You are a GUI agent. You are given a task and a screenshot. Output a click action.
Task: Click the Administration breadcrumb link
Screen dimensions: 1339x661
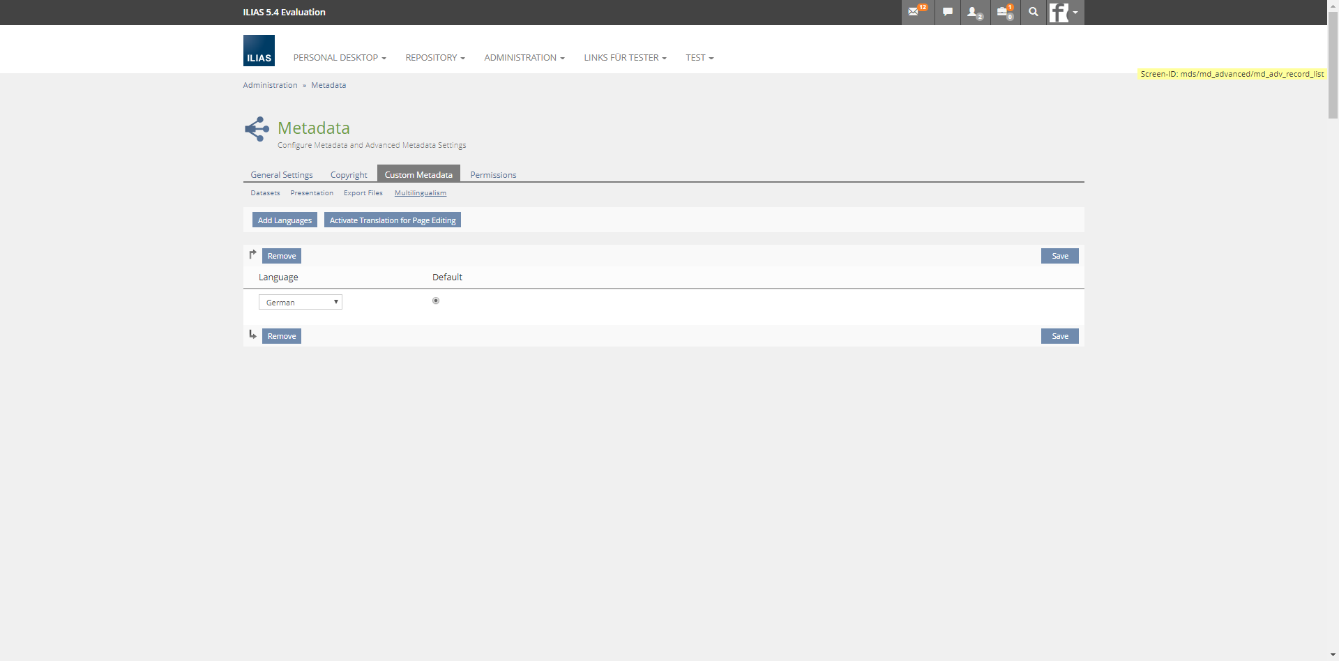click(270, 85)
